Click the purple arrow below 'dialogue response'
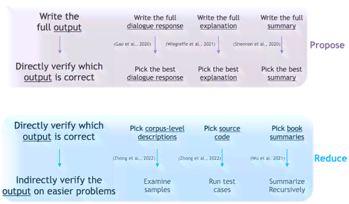Viewport: 349px width, 204px height. pyautogui.click(x=155, y=45)
